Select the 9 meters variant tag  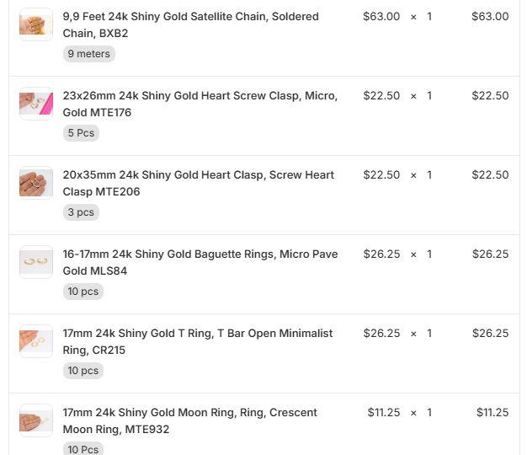click(x=89, y=54)
